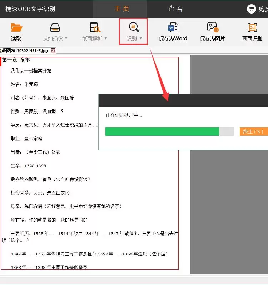Switch to the 查看 tab
The width and height of the screenshot is (268, 285).
coord(175,9)
